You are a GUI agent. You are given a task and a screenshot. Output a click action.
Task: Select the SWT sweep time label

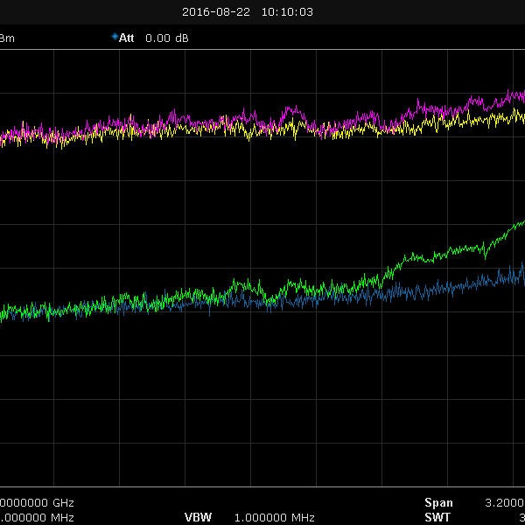[438, 517]
